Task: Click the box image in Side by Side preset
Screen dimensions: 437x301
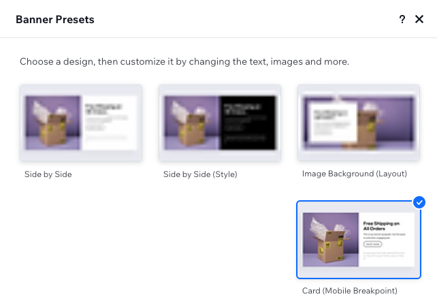Action: click(52, 123)
